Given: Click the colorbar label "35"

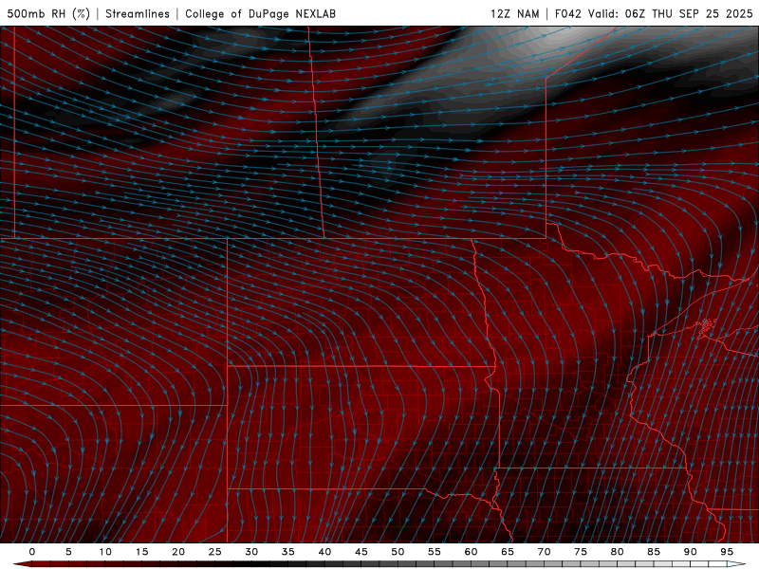Looking at the screenshot, I should point(288,552).
